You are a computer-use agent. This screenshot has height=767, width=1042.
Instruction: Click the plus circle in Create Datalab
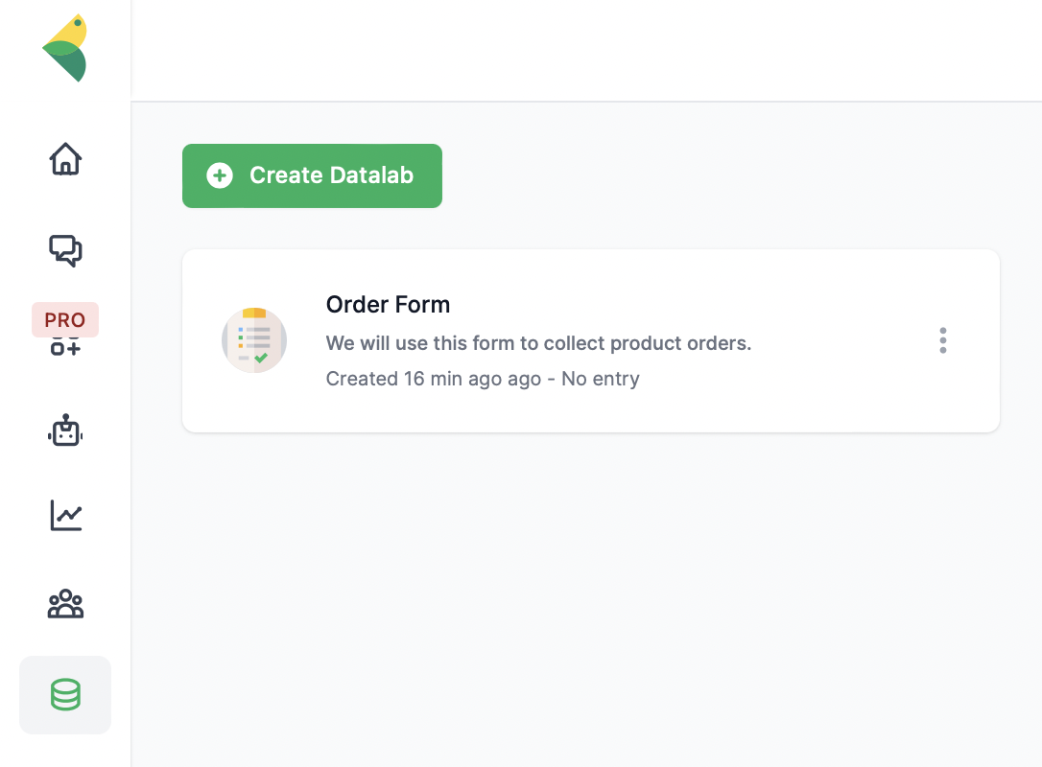coord(220,175)
